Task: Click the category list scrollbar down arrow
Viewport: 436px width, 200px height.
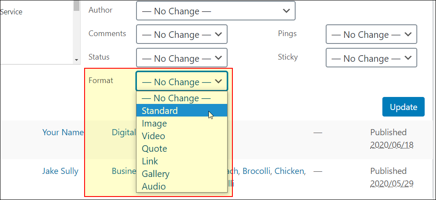Action: click(x=76, y=60)
